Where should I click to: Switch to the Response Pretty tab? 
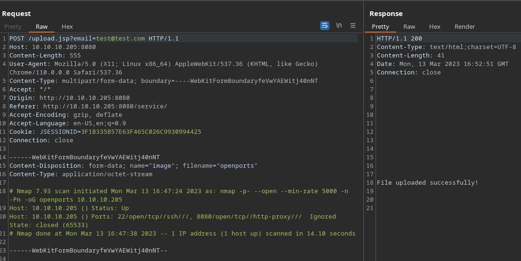380,27
